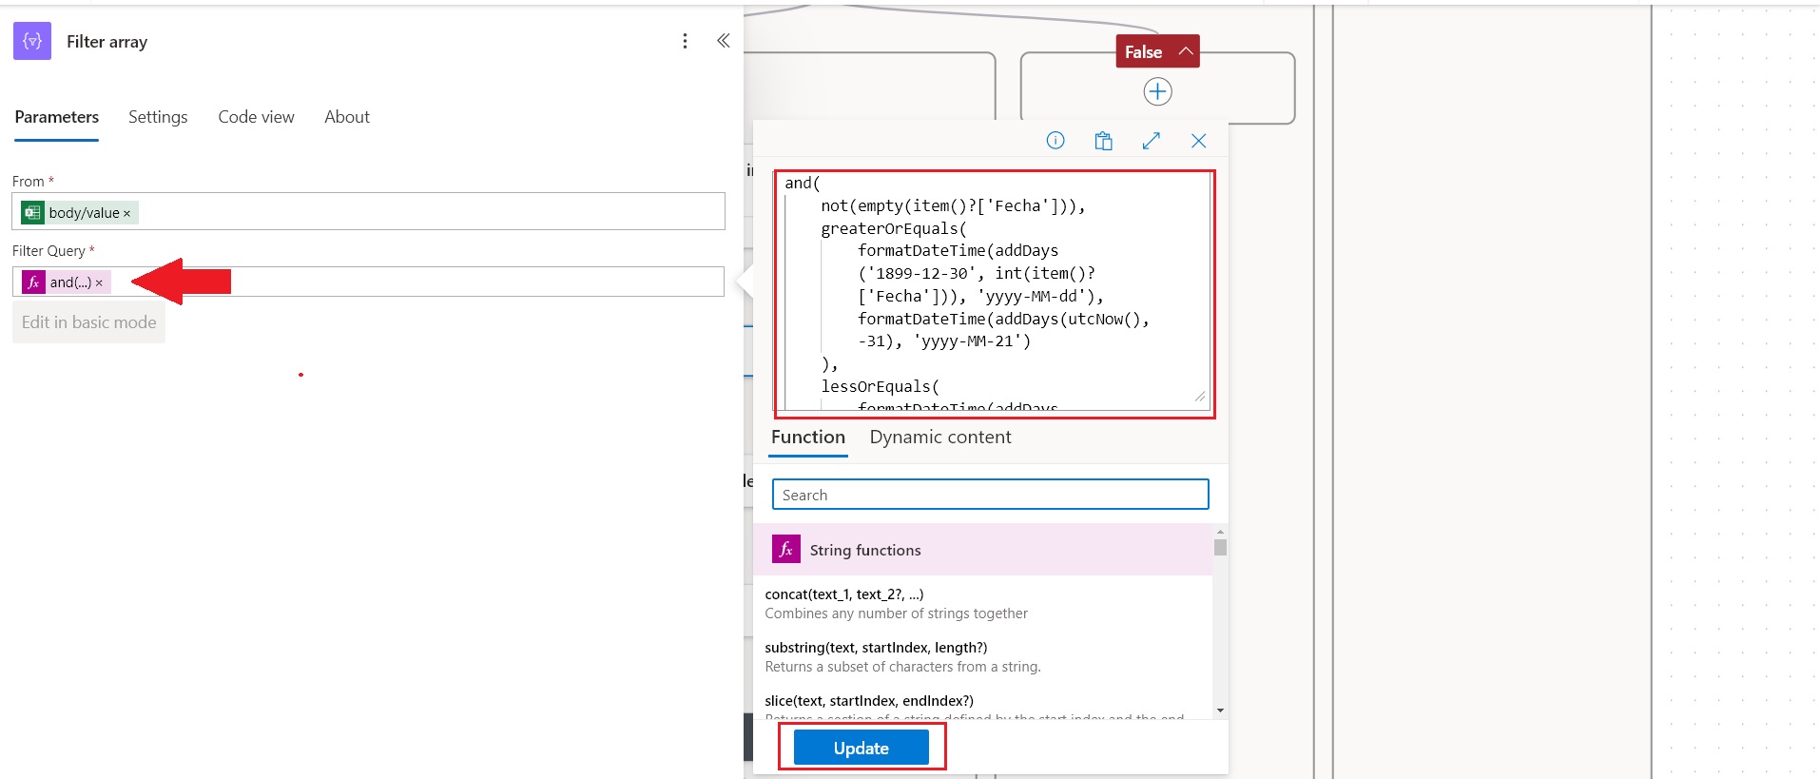
Task: Select the concat function from the list
Action: tap(843, 594)
